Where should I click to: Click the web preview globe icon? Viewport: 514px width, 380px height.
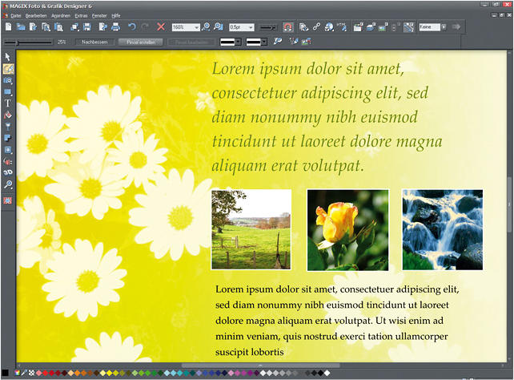click(x=329, y=27)
